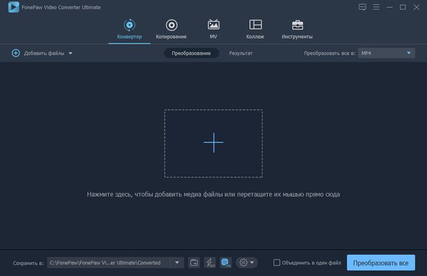This screenshot has width=427, height=276.
Task: Click the dashed drop area to add media
Action: [x=213, y=143]
